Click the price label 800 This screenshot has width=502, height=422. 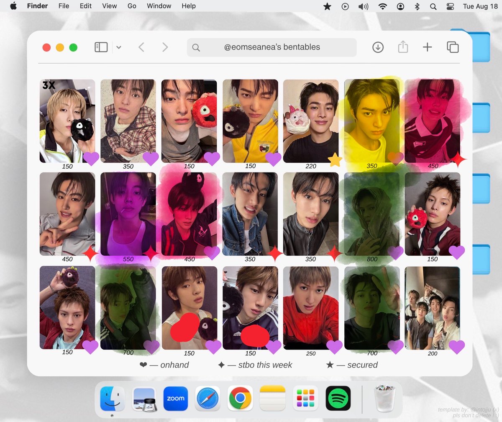pos(372,259)
